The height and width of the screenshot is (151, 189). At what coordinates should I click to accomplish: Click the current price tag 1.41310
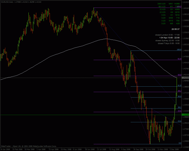pyautogui.click(x=185, y=78)
